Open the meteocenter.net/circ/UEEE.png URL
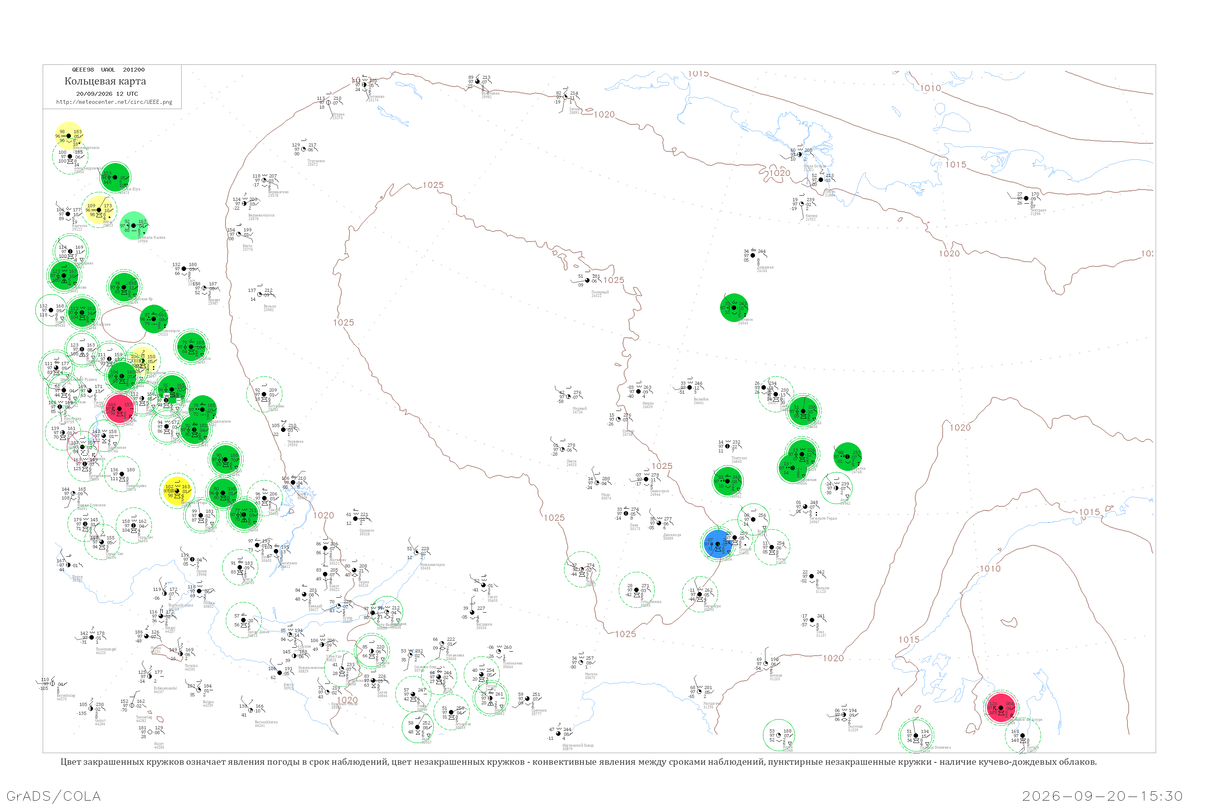The image size is (1208, 805). pos(114,102)
